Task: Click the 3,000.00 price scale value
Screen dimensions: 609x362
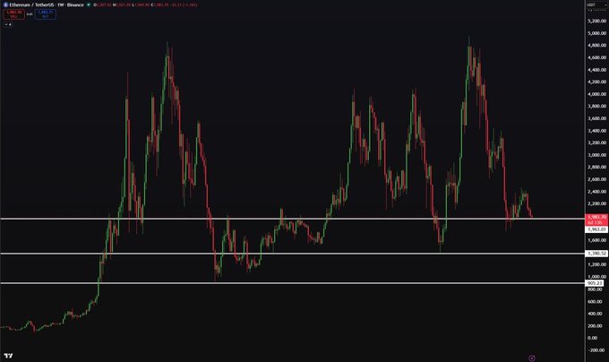Action: tap(597, 155)
